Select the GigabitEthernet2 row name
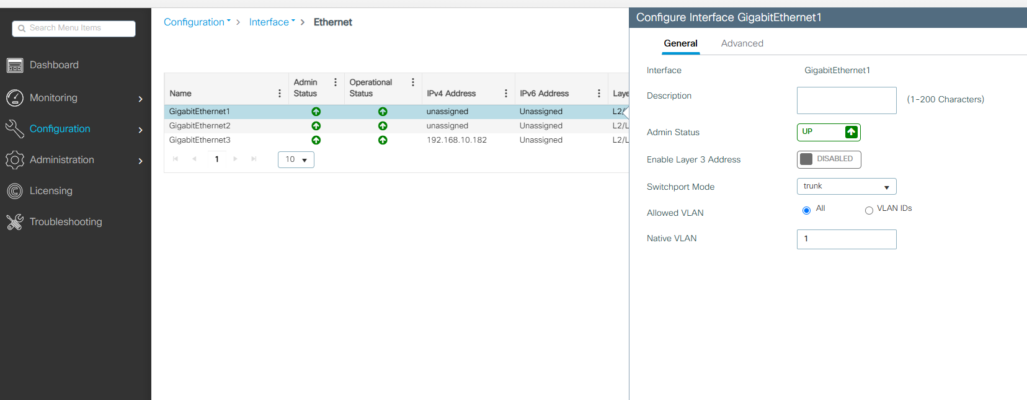 click(x=200, y=126)
